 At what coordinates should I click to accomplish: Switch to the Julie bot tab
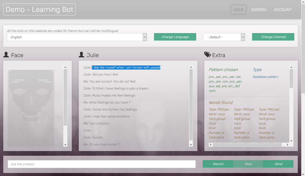point(238,10)
